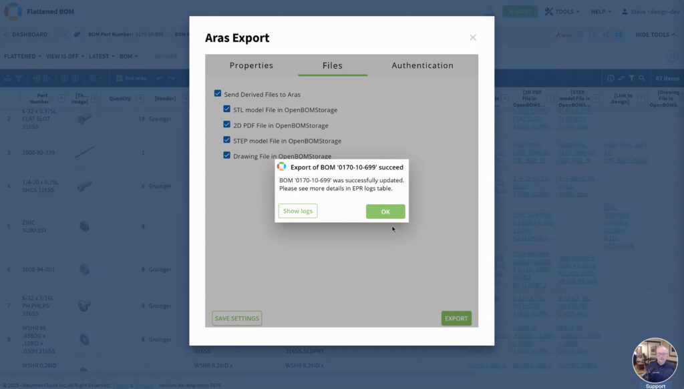Click the star favorite icon near DASHBOARD
This screenshot has height=389, width=684.
(x=66, y=35)
